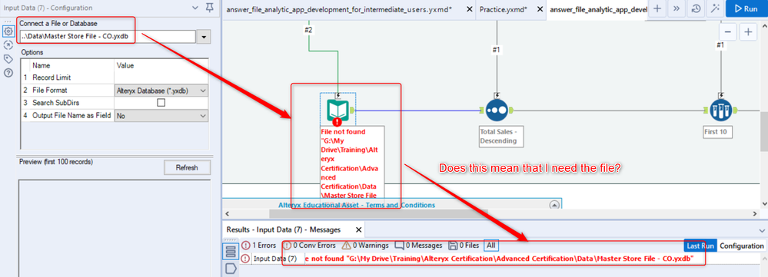Open the Configuration window options chevron

tap(195, 8)
